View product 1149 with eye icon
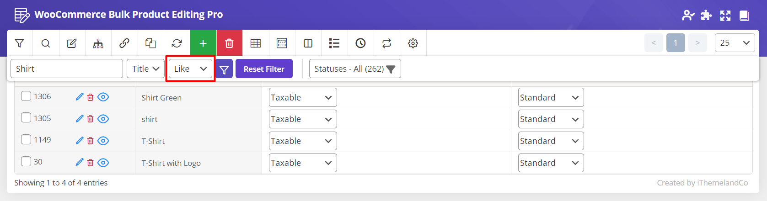This screenshot has width=767, height=201. (103, 141)
